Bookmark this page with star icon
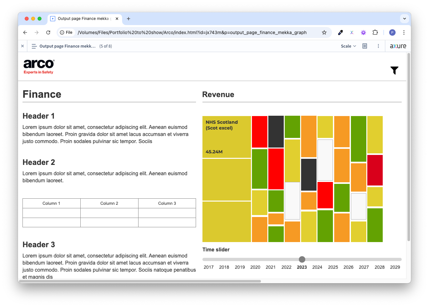The height and width of the screenshot is (307, 429). click(x=324, y=32)
